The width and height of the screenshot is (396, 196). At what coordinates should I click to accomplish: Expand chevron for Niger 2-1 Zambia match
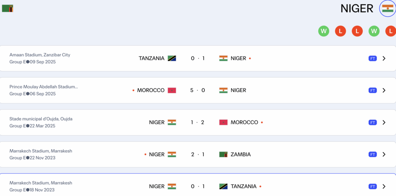384,154
